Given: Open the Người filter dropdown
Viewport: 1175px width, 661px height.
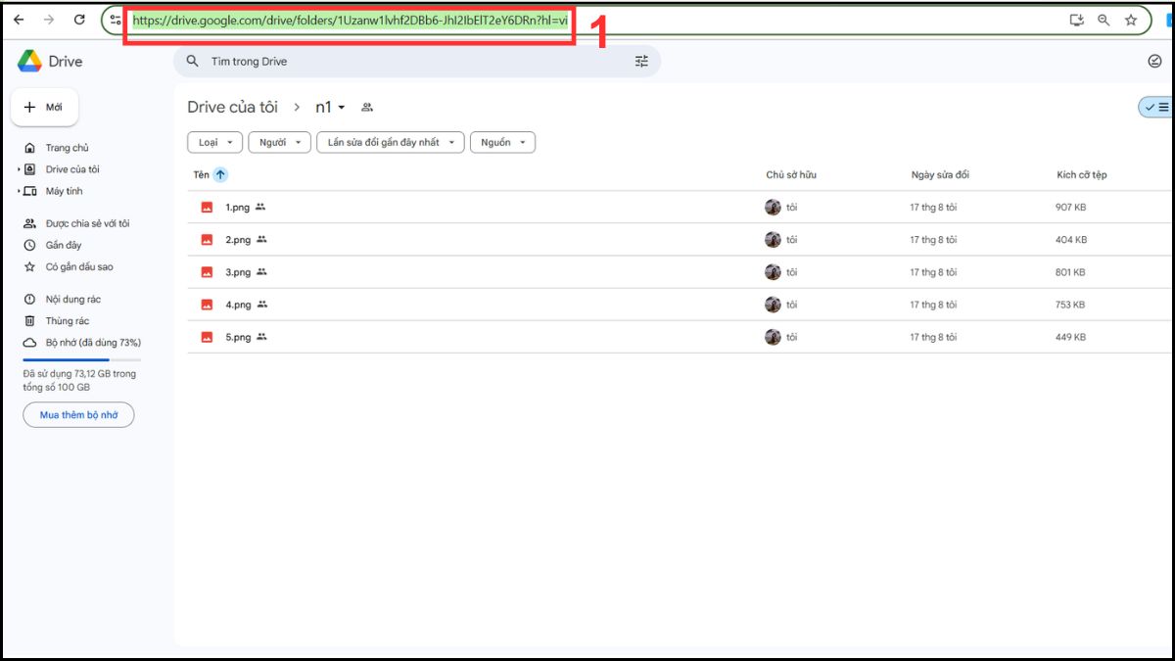Looking at the screenshot, I should click(x=279, y=142).
